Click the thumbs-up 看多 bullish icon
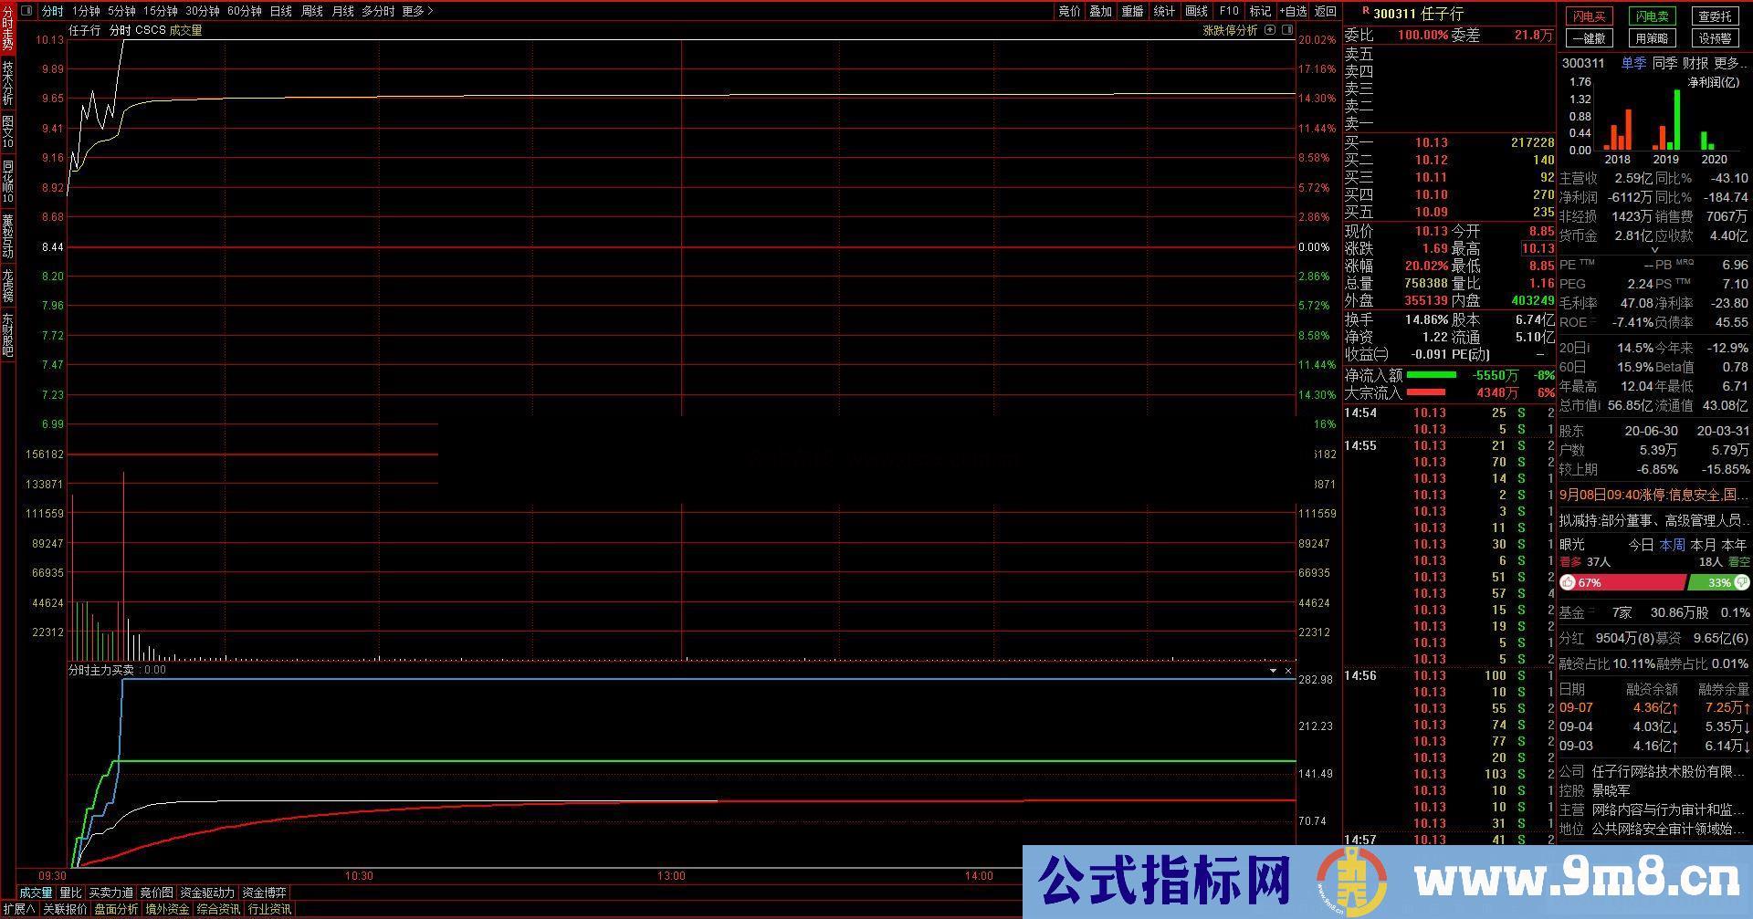Viewport: 1753px width, 919px height. click(x=1567, y=583)
